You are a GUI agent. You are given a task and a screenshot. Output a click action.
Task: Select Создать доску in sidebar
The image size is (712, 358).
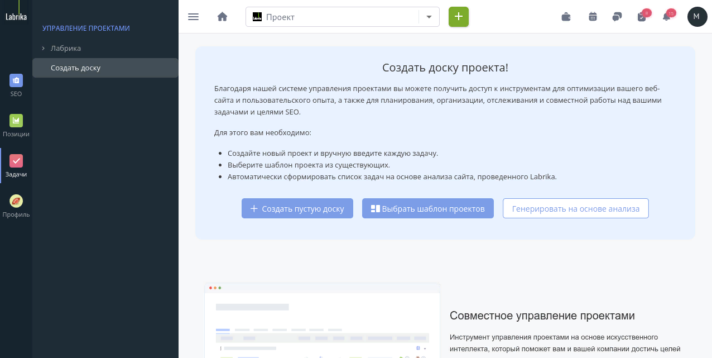(x=105, y=68)
